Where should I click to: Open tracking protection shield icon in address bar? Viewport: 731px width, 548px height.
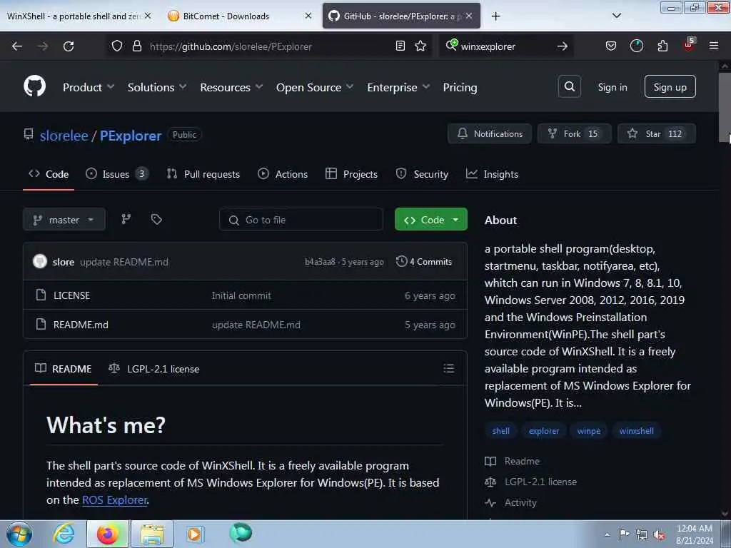[117, 46]
